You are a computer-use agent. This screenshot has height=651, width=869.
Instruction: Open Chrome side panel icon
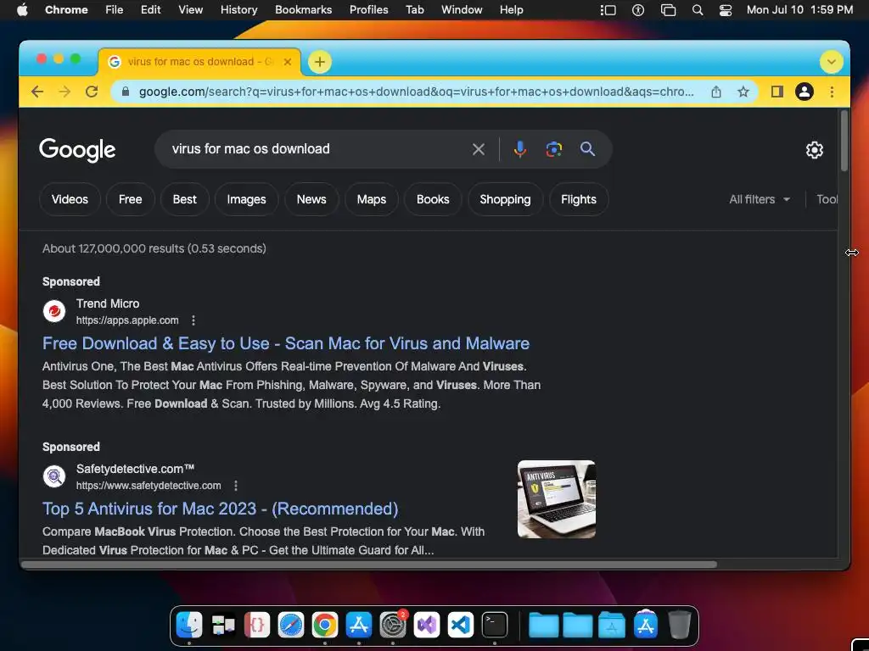[x=777, y=92]
